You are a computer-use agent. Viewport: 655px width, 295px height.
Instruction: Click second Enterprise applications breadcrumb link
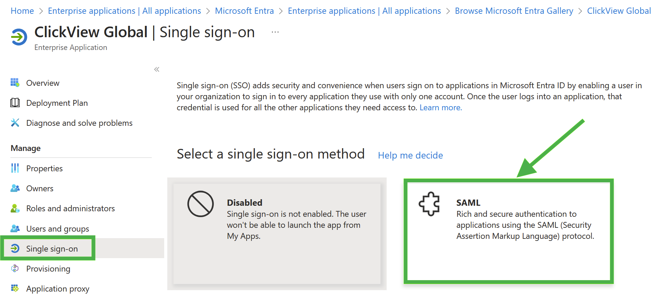pos(364,11)
